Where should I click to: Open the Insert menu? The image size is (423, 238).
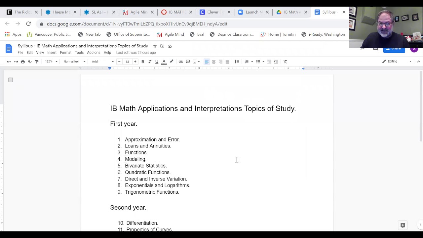click(52, 53)
